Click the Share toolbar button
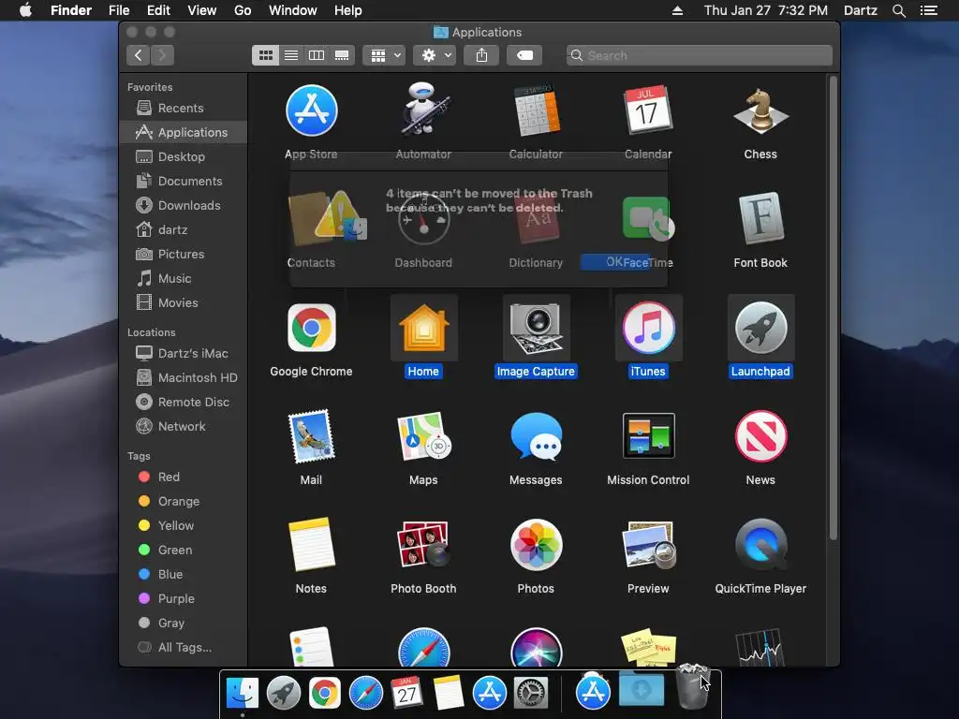959x719 pixels. pyautogui.click(x=482, y=55)
